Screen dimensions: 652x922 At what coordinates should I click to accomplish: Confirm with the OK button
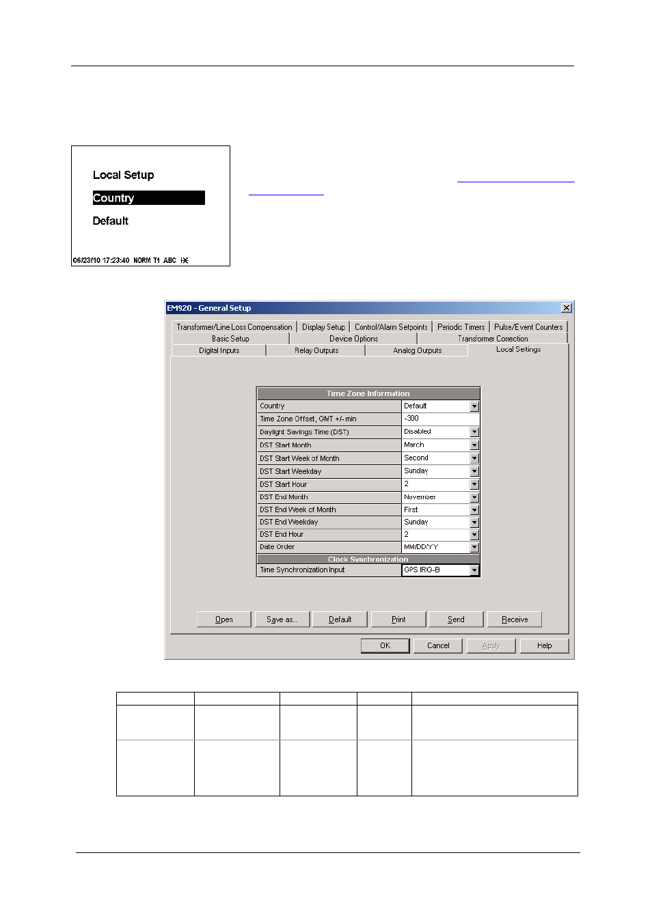point(385,645)
